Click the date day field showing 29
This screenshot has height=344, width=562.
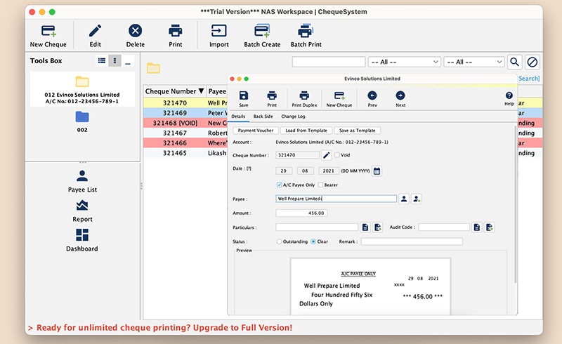pos(284,171)
